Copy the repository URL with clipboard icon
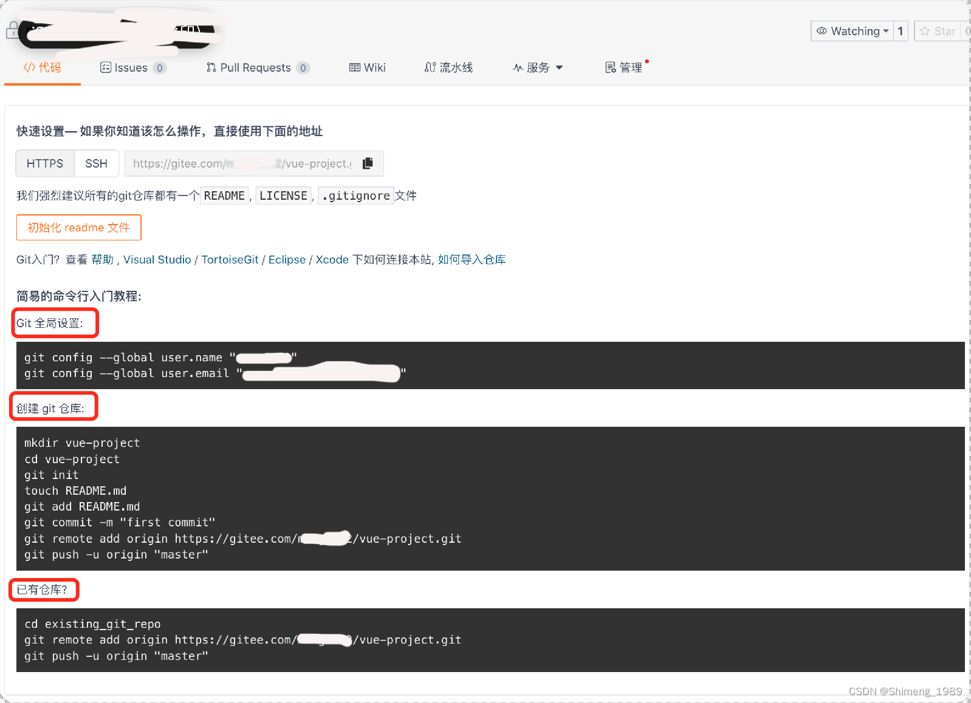Screen dimensions: 971x703 [x=368, y=163]
